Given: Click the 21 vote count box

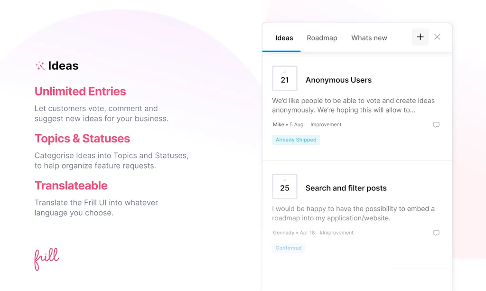Looking at the screenshot, I should 285,80.
